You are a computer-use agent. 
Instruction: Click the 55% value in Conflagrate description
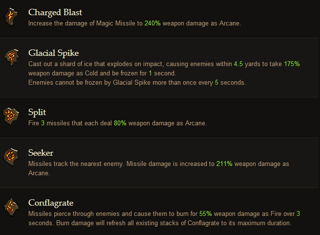(206, 214)
